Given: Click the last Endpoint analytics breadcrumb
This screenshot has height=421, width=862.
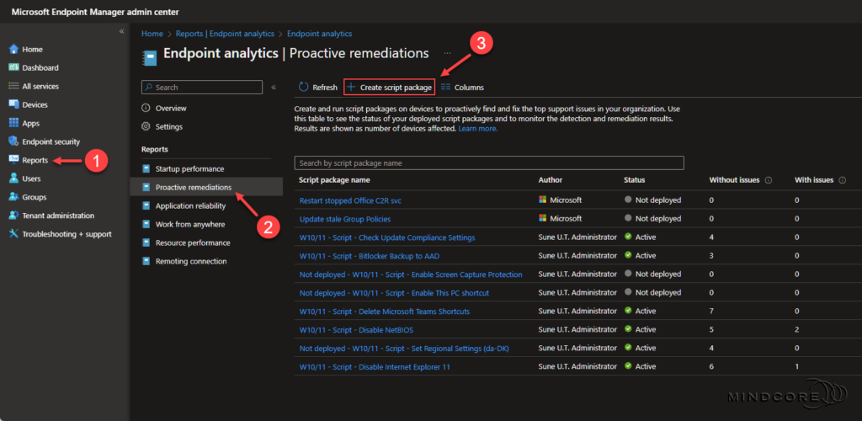Looking at the screenshot, I should click(319, 34).
